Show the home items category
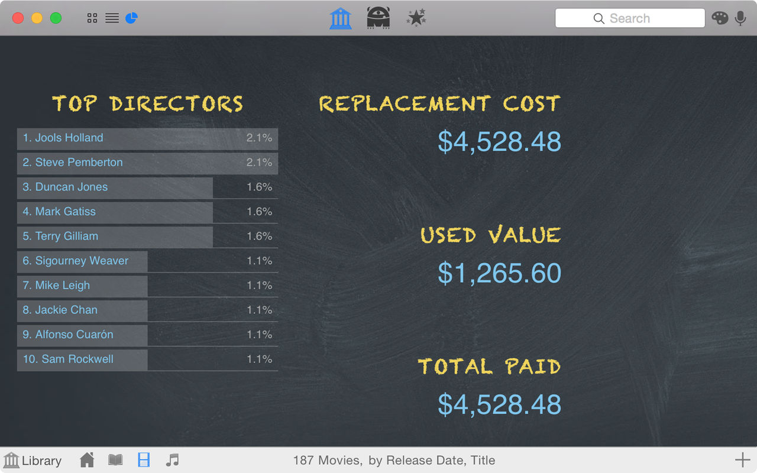Viewport: 757px width, 473px height. [x=87, y=460]
